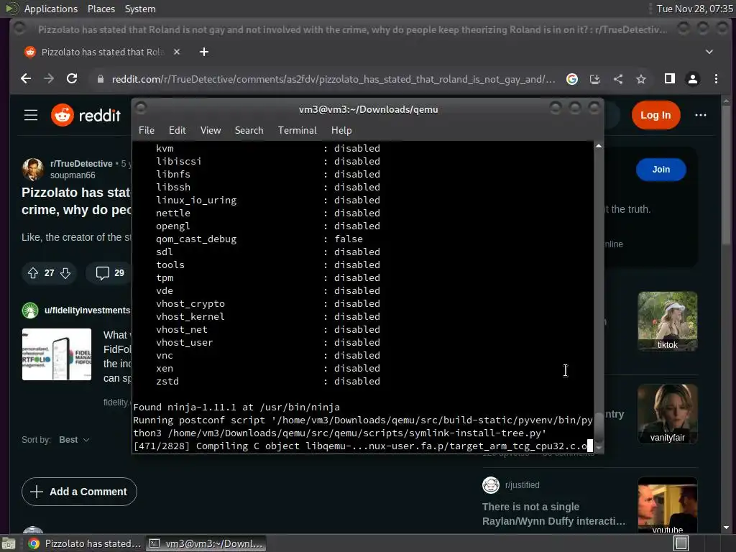Click the site lock icon in address bar

coord(100,79)
